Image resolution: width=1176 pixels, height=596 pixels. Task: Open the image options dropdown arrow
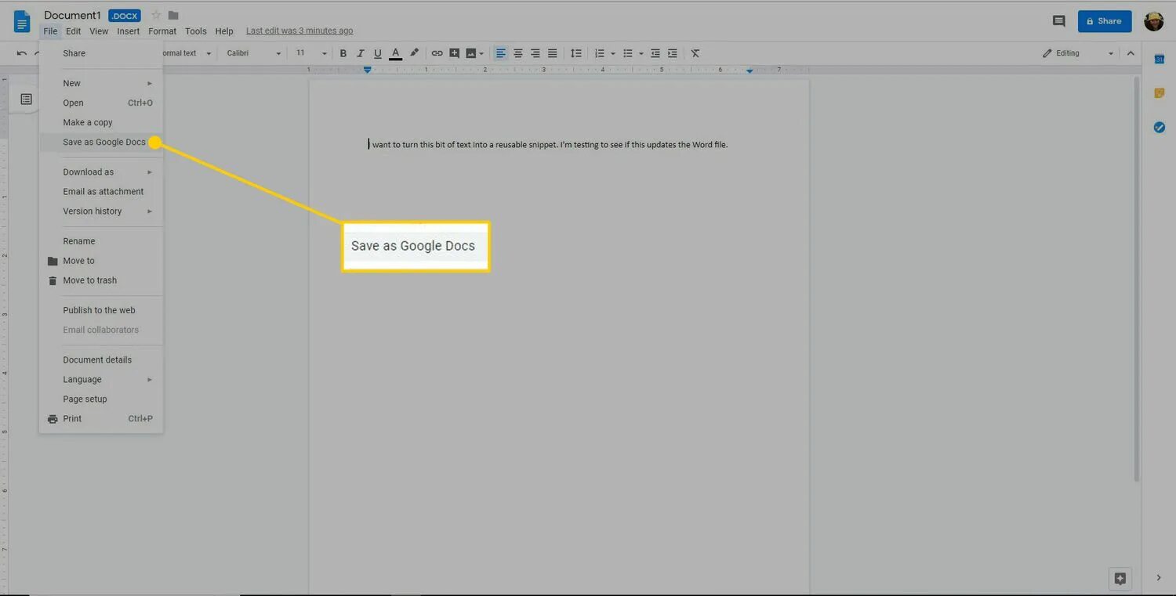click(481, 53)
